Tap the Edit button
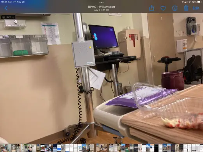The height and width of the screenshot is (152, 203). 196,8
